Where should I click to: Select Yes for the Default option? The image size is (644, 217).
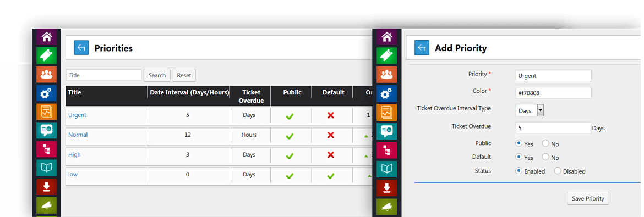coord(519,157)
